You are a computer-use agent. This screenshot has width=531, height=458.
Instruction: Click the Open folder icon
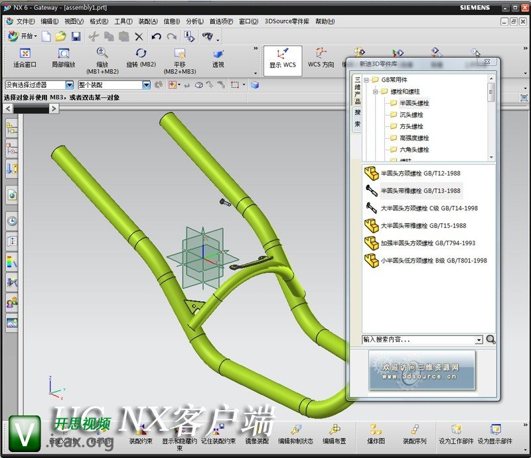(61, 37)
